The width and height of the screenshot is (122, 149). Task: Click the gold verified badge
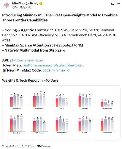(x=41, y=3)
